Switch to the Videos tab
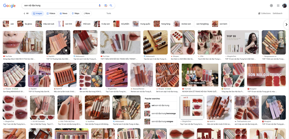The width and height of the screenshot is (289, 139). click(x=51, y=13)
